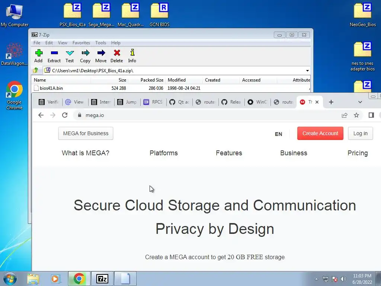Open the Platforms navigation item
This screenshot has width=381, height=286.
click(x=164, y=153)
